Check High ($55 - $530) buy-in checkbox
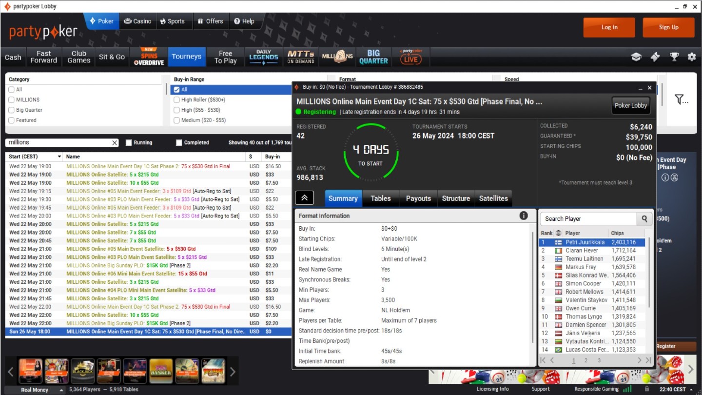Screen dimensions: 702x395 176,110
